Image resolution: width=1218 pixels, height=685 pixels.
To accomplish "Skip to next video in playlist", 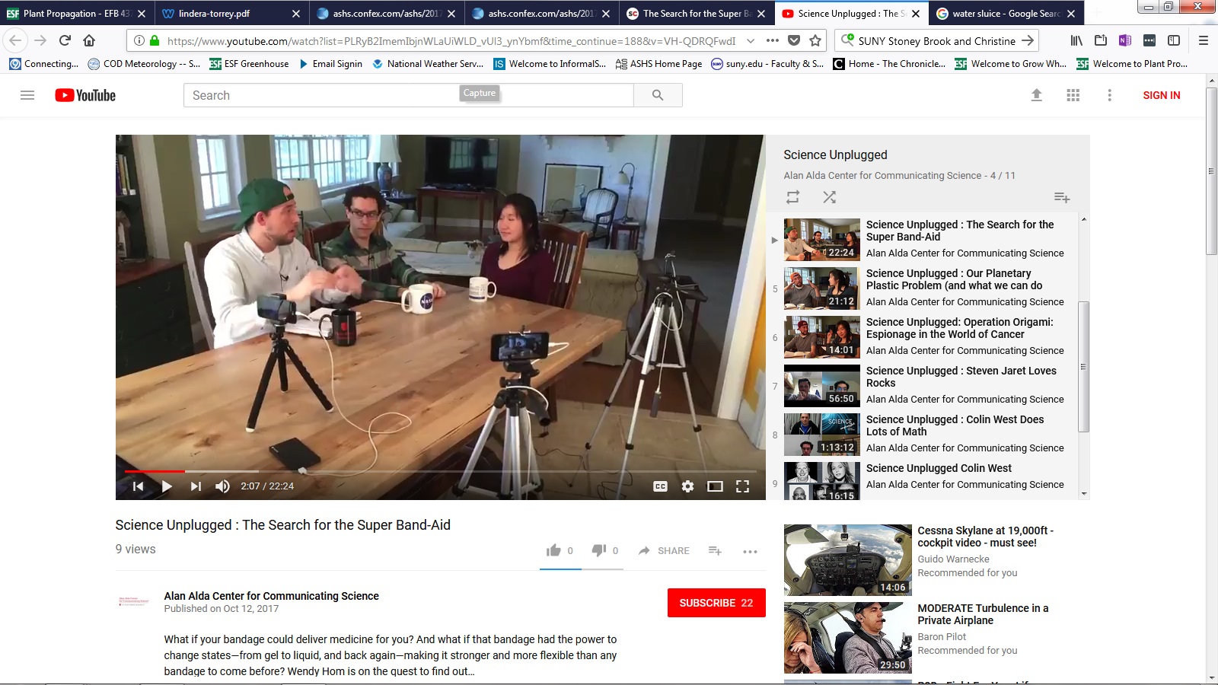I will click(196, 486).
